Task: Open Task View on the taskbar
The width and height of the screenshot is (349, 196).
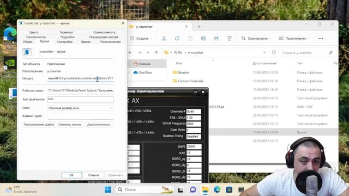Action: (x=180, y=190)
